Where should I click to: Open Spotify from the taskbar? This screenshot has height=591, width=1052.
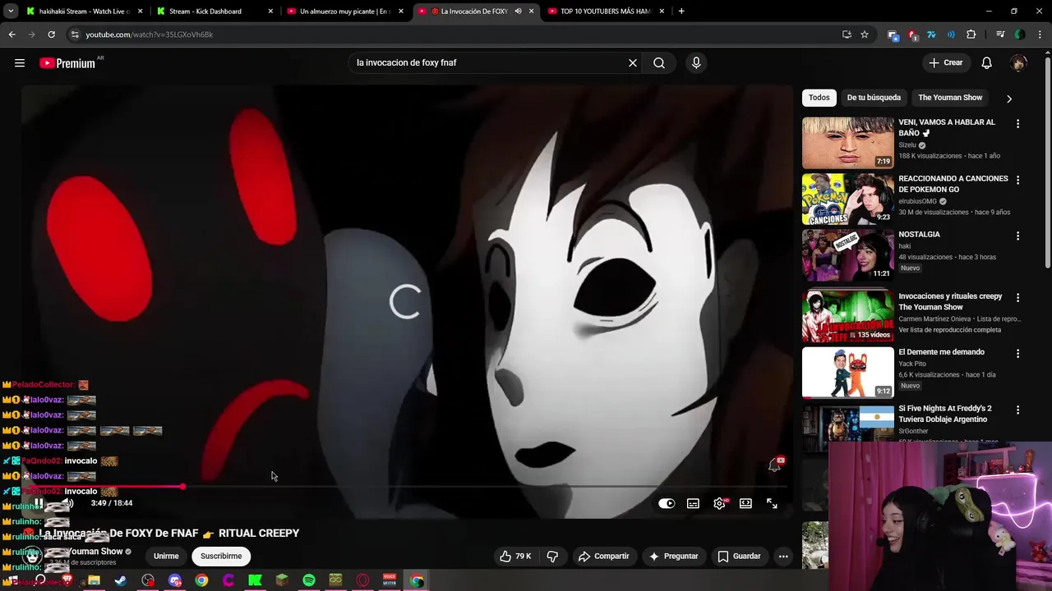(x=309, y=580)
